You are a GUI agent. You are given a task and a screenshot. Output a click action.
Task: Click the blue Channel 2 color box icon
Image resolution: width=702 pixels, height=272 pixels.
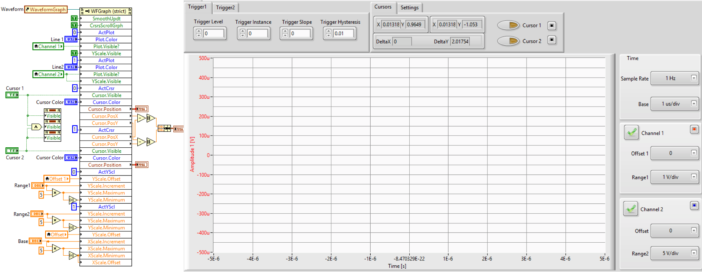pos(694,205)
